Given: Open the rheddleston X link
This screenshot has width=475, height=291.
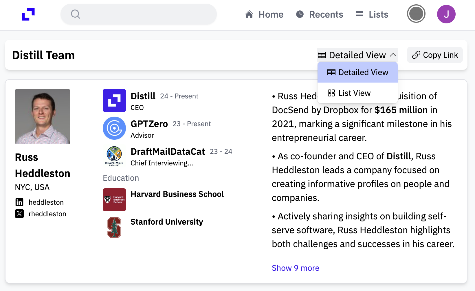Looking at the screenshot, I should click(47, 214).
